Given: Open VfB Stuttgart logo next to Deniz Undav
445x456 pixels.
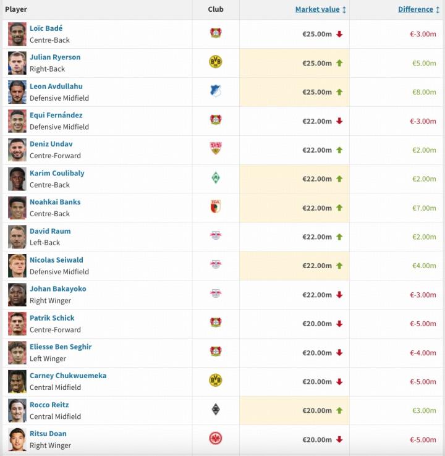Looking at the screenshot, I should [x=215, y=149].
